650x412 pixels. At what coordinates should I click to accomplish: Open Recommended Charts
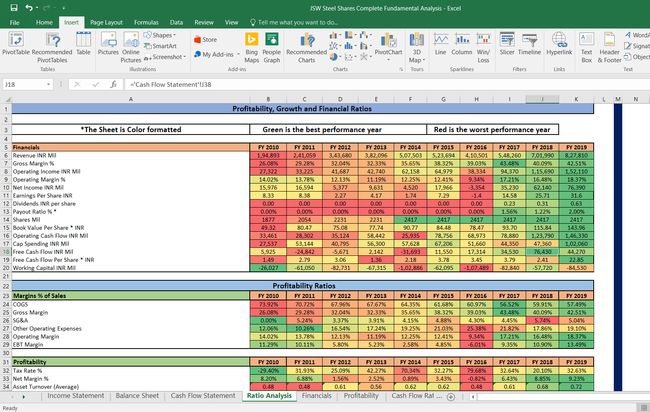[x=307, y=48]
